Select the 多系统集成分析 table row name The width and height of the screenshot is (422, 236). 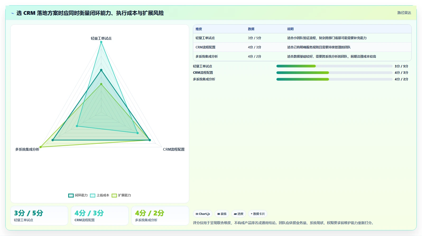(207, 57)
